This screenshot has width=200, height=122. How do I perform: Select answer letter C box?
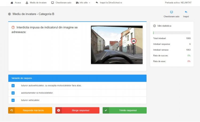(x=13, y=100)
